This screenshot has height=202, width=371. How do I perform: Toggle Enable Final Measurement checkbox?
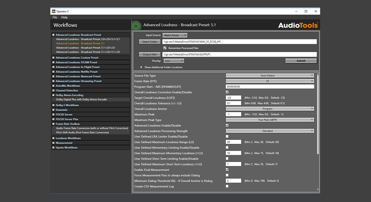point(227,170)
